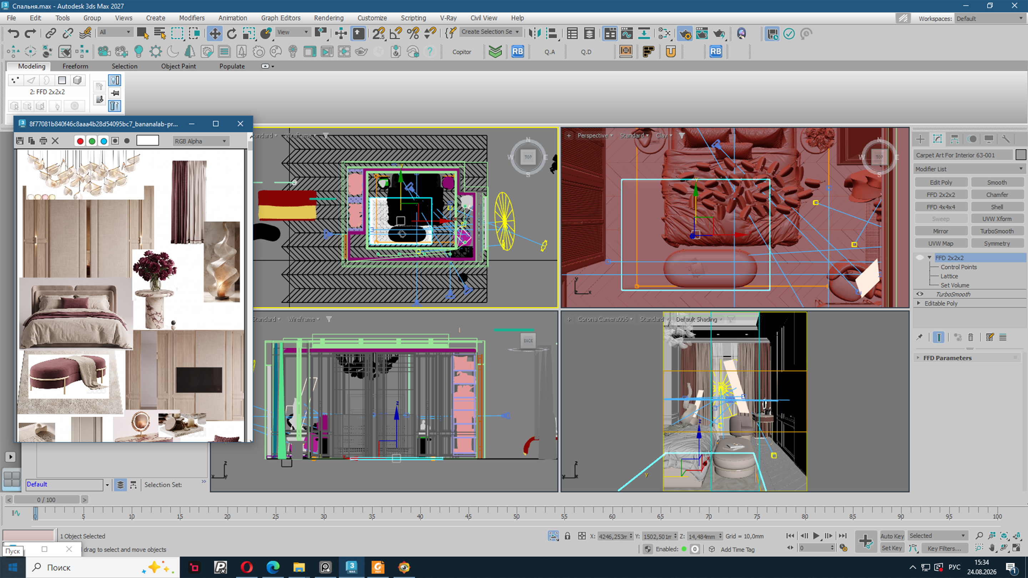
Task: Click the 0 / 100 time slider
Action: click(46, 500)
